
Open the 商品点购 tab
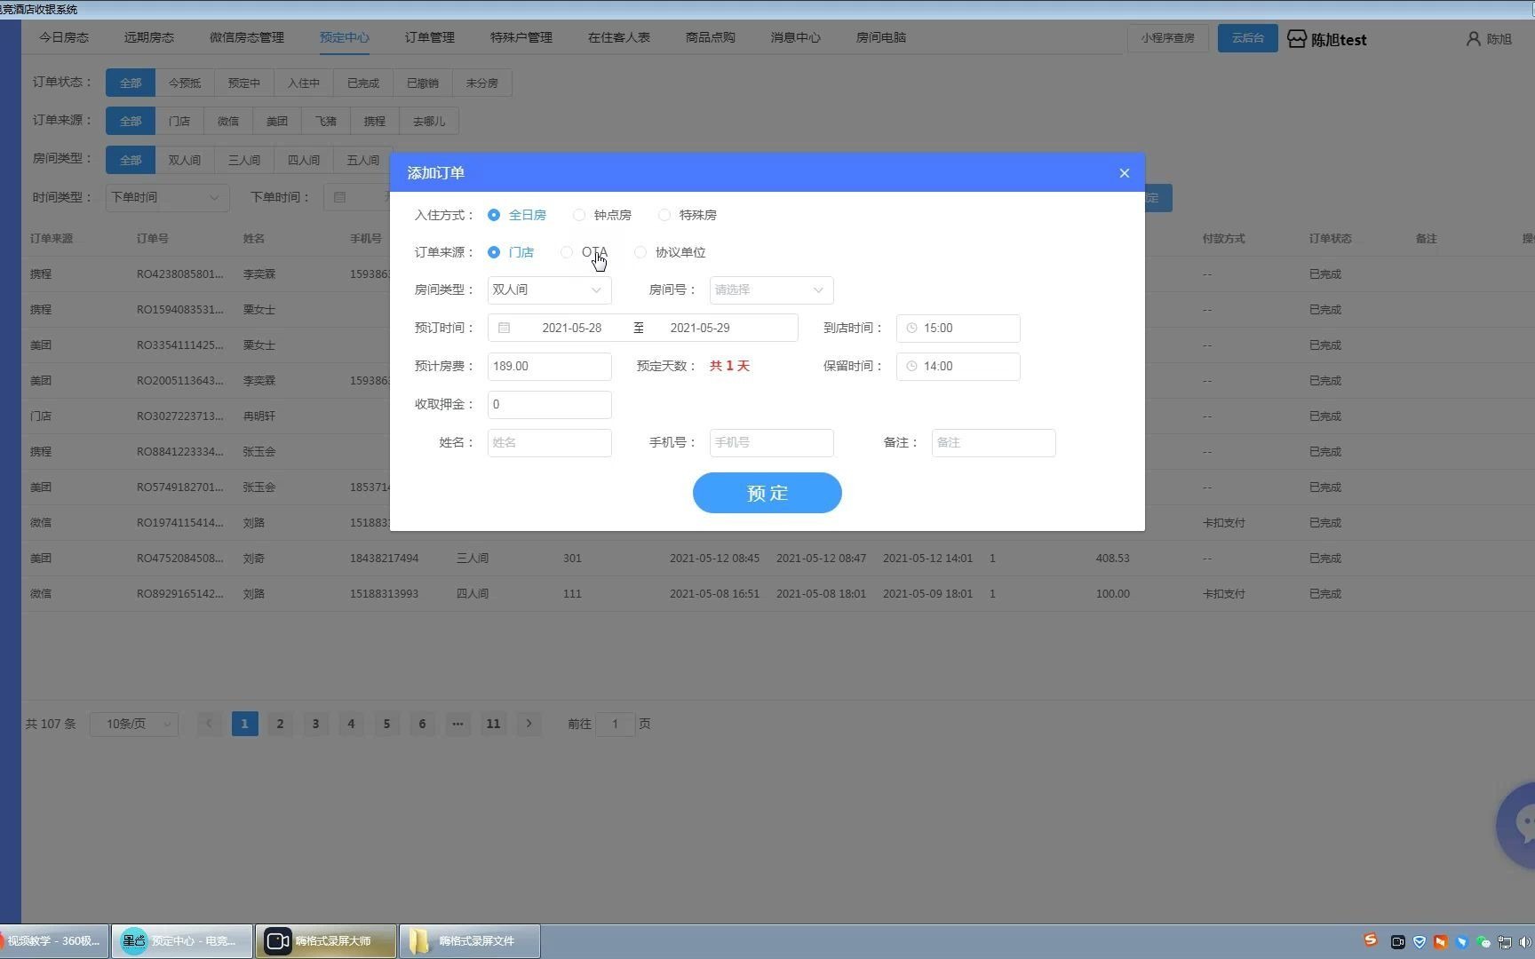coord(711,37)
